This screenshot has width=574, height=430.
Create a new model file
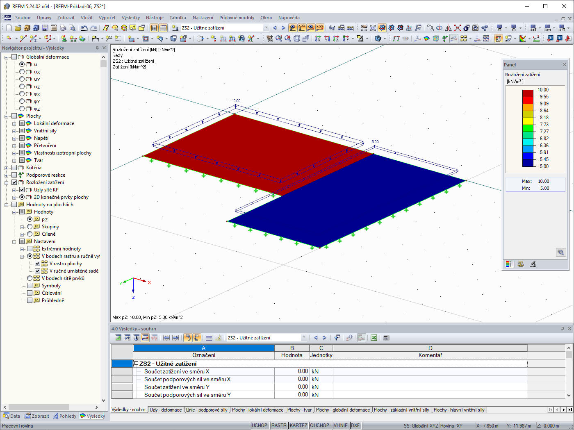9,28
